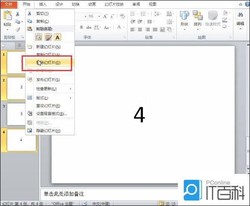The height and width of the screenshot is (206, 250).
Task: Expand Check for Updates submenu
Action: click(50, 89)
